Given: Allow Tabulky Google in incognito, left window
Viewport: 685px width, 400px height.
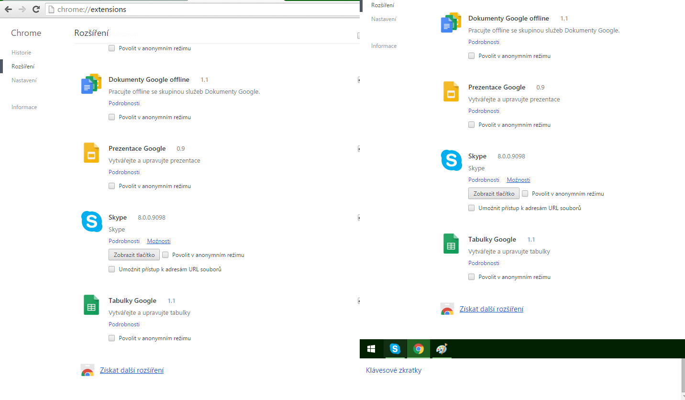Looking at the screenshot, I should click(111, 338).
